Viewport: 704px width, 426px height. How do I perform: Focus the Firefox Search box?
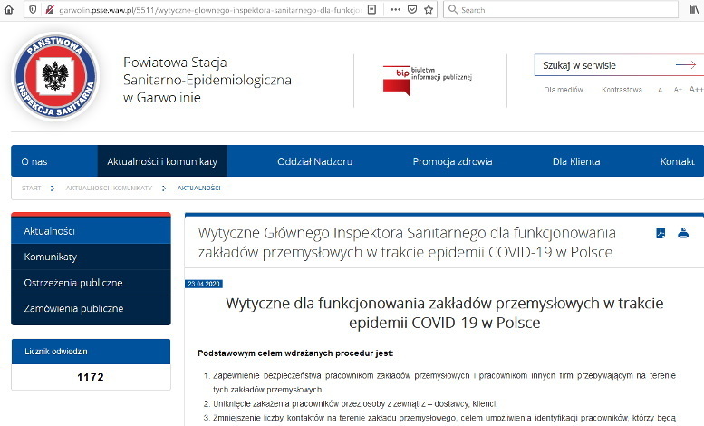pos(560,9)
